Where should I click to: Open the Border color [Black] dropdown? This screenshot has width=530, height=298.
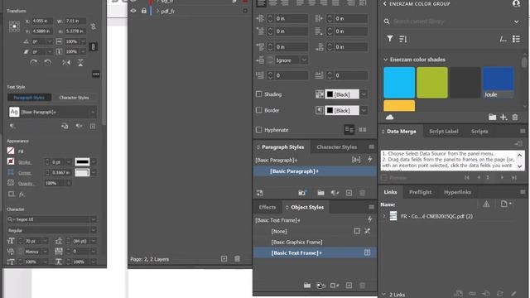[364, 110]
